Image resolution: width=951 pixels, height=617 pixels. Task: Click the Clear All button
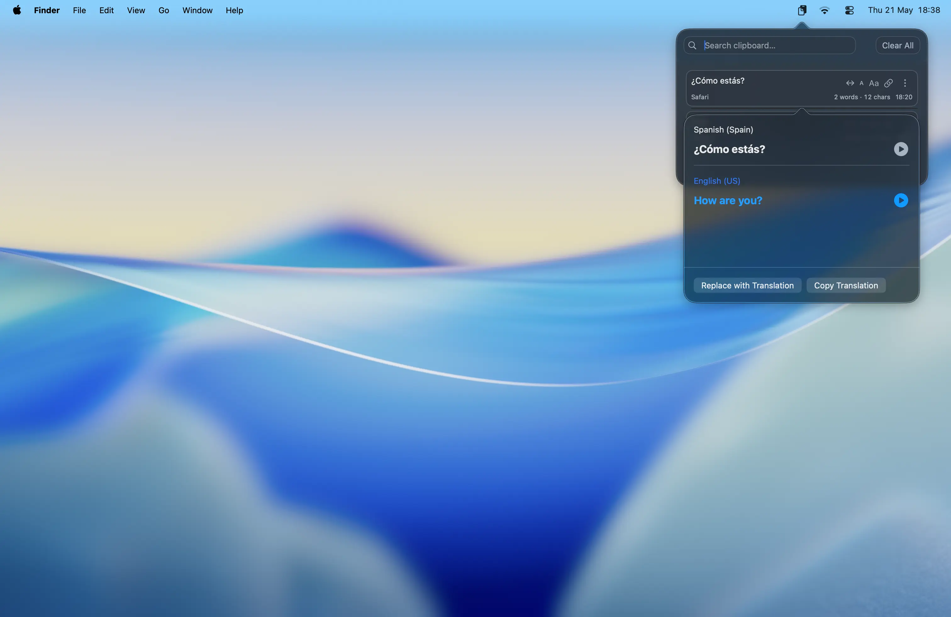[x=898, y=46]
